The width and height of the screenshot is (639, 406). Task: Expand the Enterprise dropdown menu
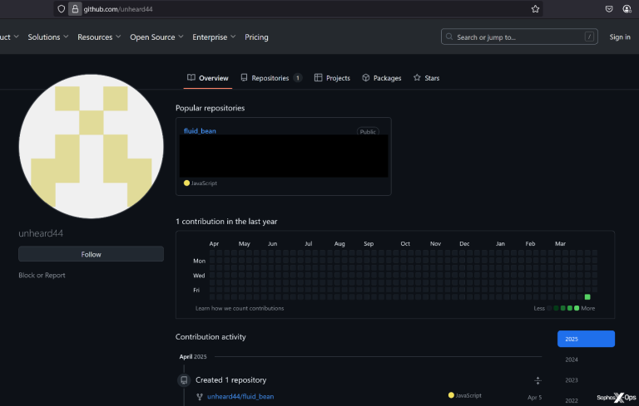(x=214, y=37)
